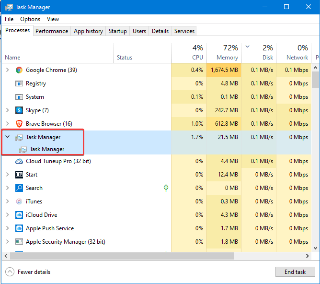Click the horizontal scrollbar left arrow
The image size is (320, 284).
[6, 256]
